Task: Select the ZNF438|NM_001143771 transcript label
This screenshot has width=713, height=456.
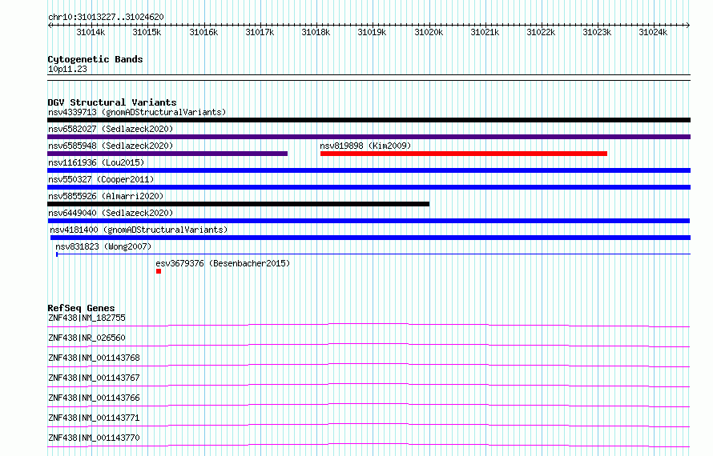Action: pos(94,418)
